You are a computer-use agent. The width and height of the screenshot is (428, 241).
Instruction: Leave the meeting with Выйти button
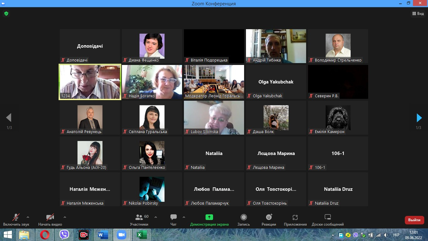414,220
